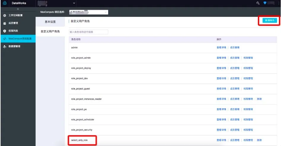This screenshot has height=146, width=281.
Task: Open 权限管理 for role_project_pe
Action: [x=248, y=109]
